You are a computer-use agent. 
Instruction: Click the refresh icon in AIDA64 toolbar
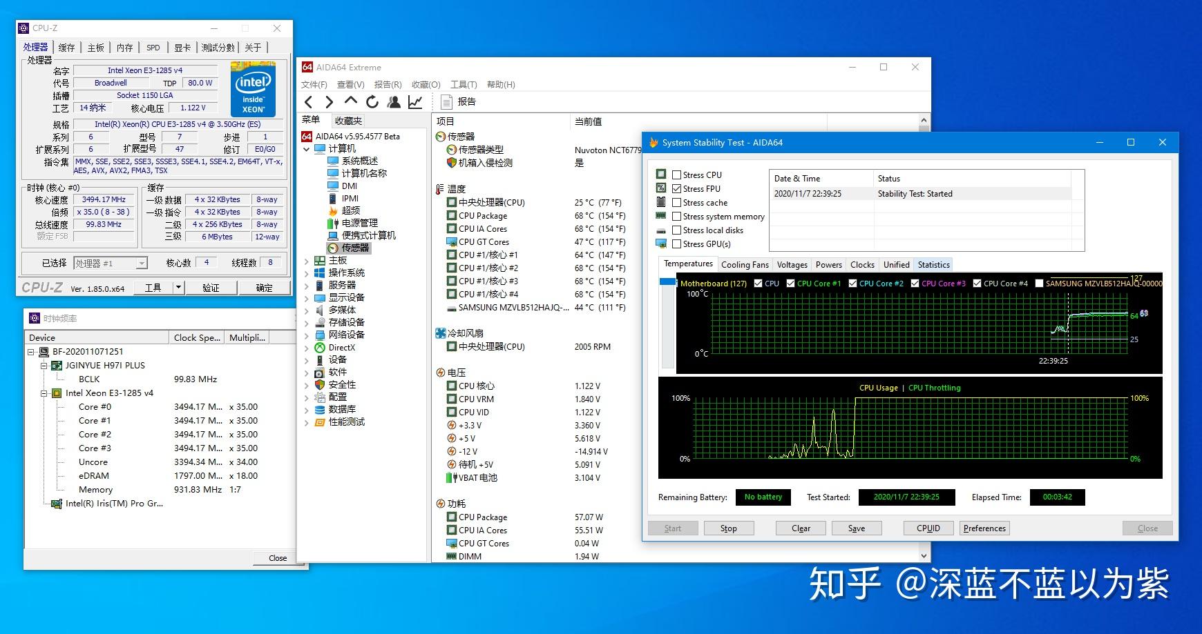372,101
